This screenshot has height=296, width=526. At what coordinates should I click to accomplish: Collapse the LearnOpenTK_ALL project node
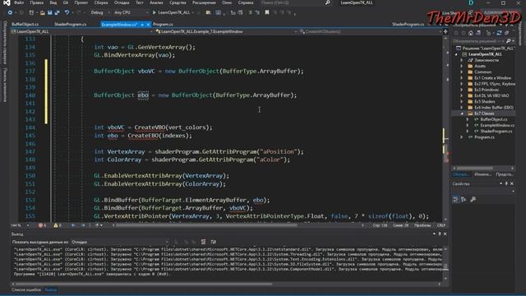(x=456, y=54)
